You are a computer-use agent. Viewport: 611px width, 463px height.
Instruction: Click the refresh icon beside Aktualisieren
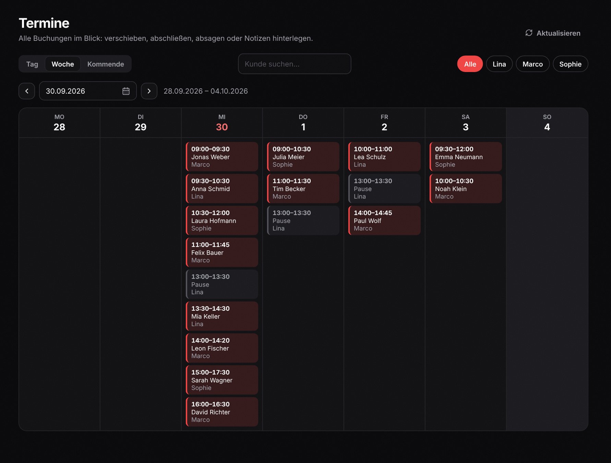[529, 33]
